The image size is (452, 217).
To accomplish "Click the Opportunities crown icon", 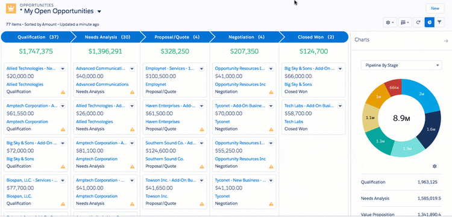I will pyautogui.click(x=11, y=8).
